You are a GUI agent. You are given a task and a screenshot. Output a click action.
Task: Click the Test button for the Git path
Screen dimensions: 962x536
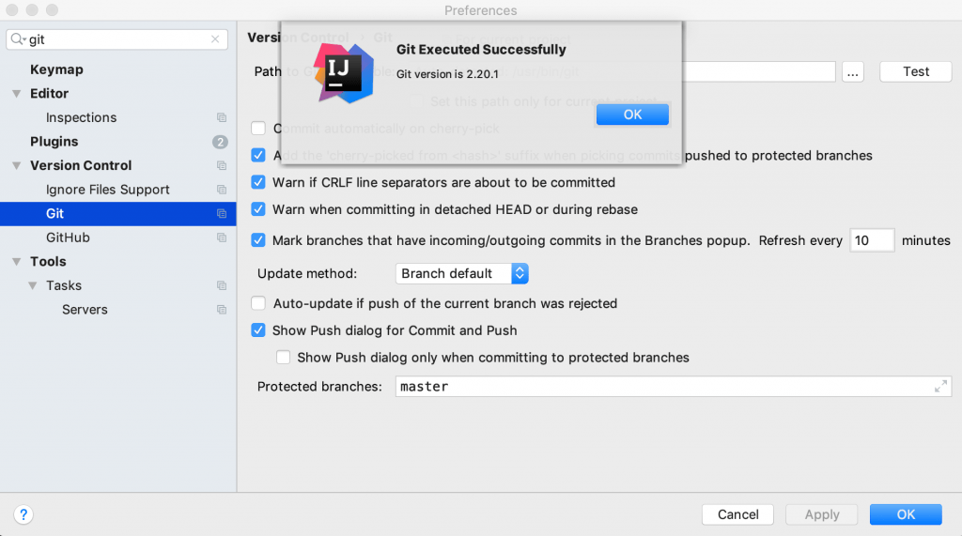916,72
